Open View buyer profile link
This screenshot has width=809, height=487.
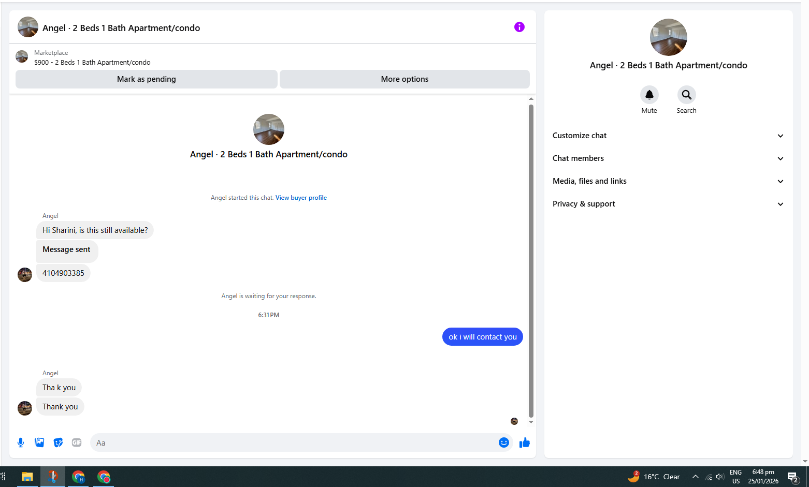pos(301,198)
